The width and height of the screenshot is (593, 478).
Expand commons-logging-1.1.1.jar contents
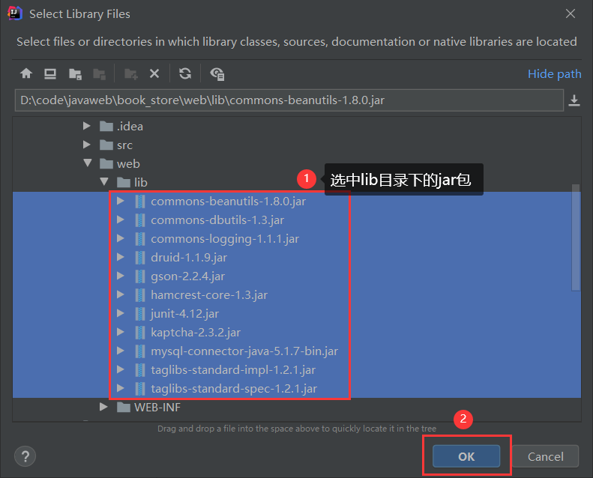121,238
